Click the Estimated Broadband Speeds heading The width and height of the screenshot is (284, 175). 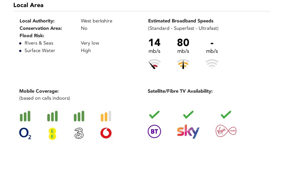point(181,21)
